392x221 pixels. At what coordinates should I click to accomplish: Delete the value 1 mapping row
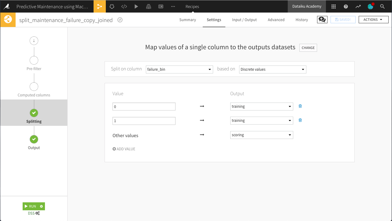(x=300, y=120)
